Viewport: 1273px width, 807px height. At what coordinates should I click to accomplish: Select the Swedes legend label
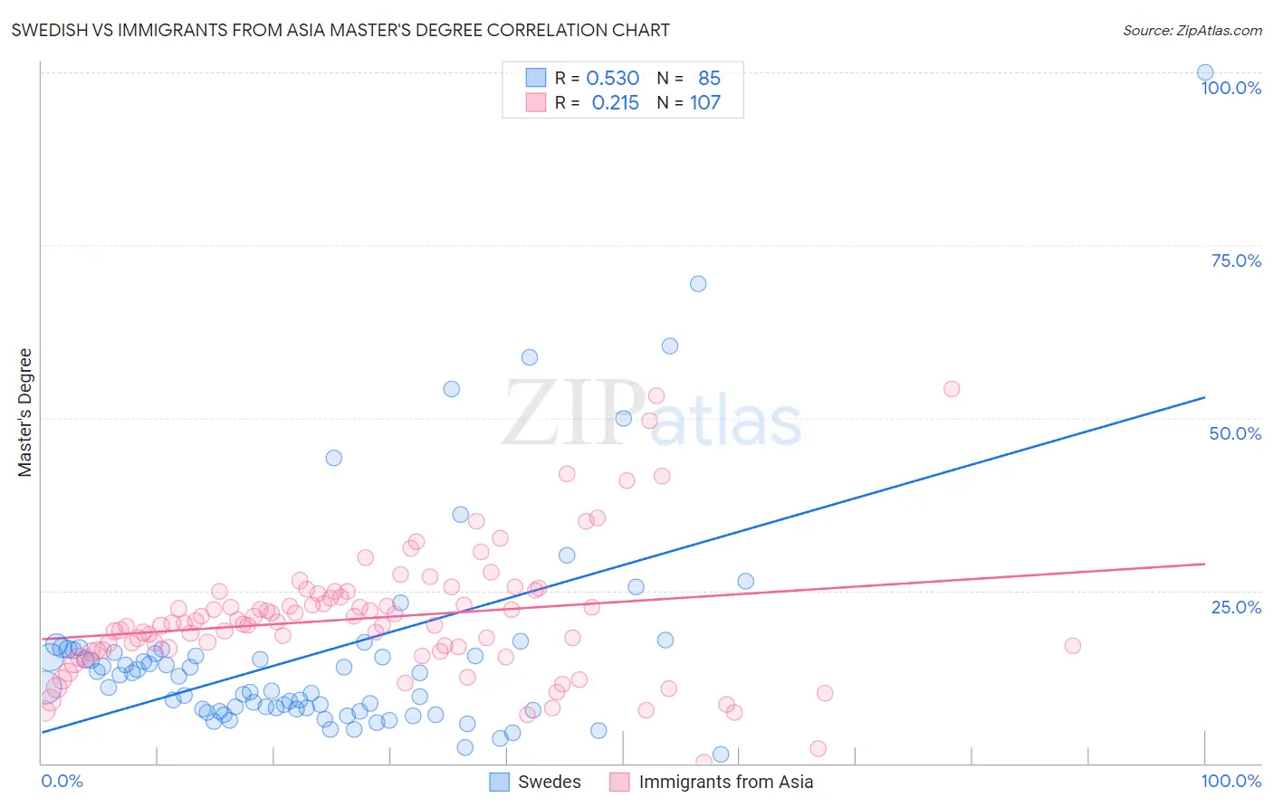550,782
